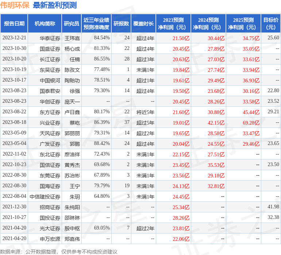Screen dimensions: 281x255
Task: Click the 2025预测净利润 column header
Action: (x=243, y=23)
